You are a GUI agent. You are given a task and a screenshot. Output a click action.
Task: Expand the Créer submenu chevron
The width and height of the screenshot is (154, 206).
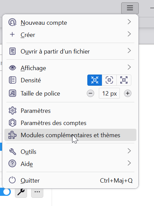pos(129,34)
